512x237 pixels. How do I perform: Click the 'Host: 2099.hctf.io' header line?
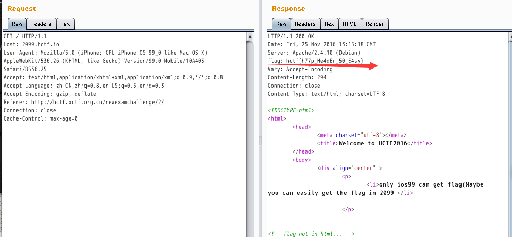[x=31, y=44]
